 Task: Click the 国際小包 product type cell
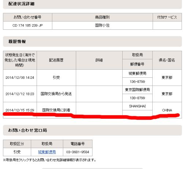[x=102, y=25]
